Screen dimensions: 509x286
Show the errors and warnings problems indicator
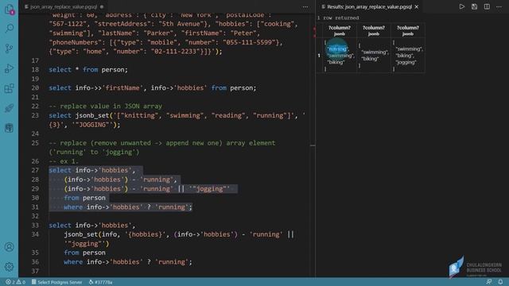pyautogui.click(x=15, y=282)
